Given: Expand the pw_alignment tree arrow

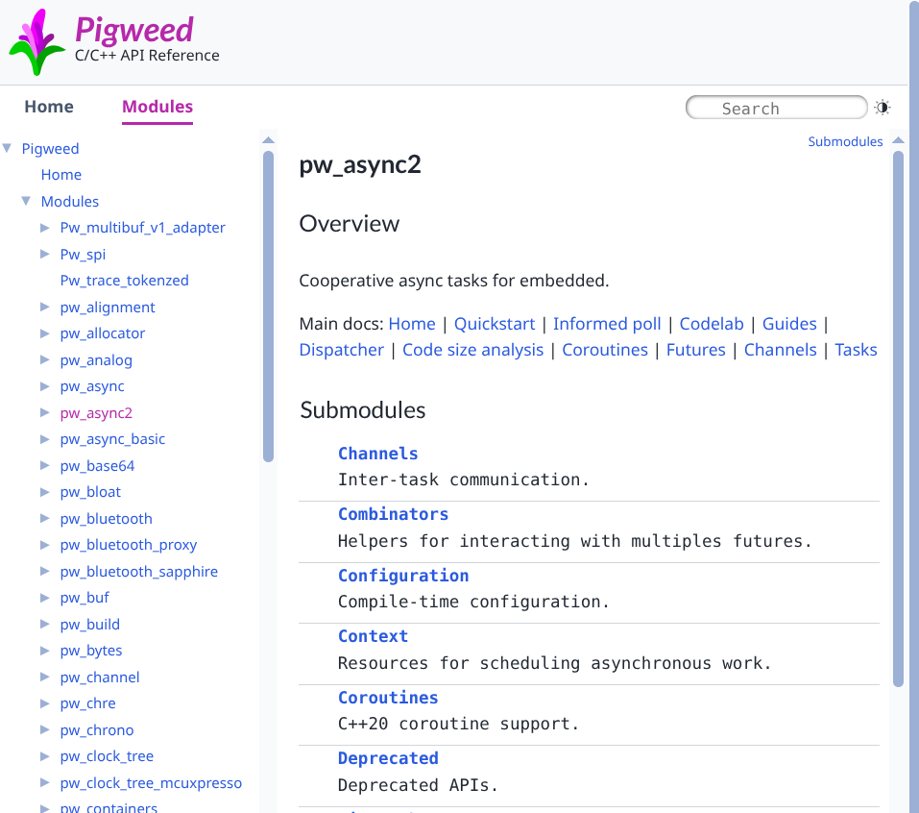Looking at the screenshot, I should point(44,307).
